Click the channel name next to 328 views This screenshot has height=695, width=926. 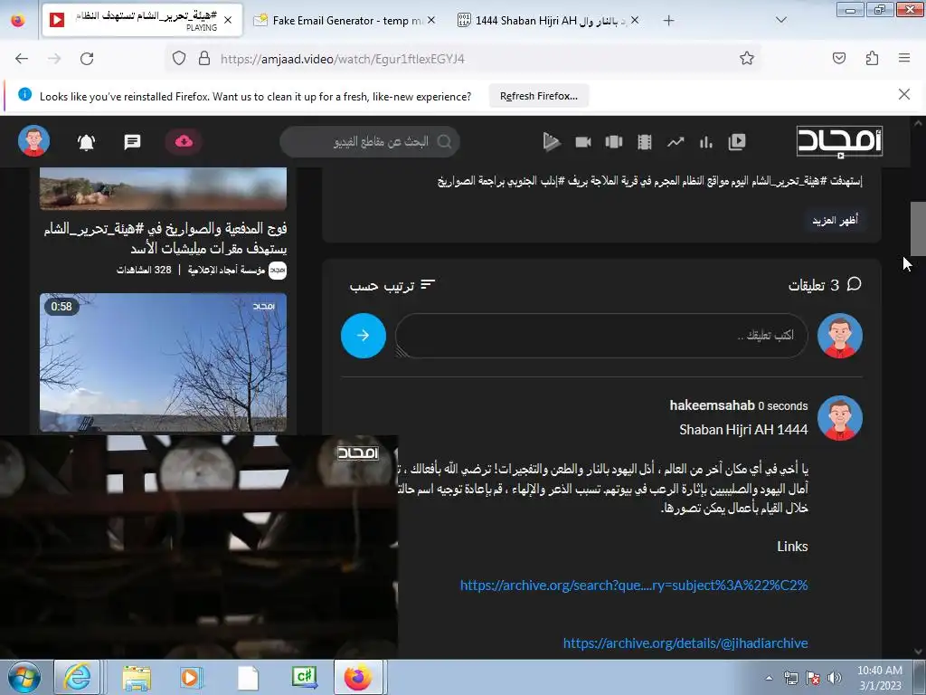226,270
